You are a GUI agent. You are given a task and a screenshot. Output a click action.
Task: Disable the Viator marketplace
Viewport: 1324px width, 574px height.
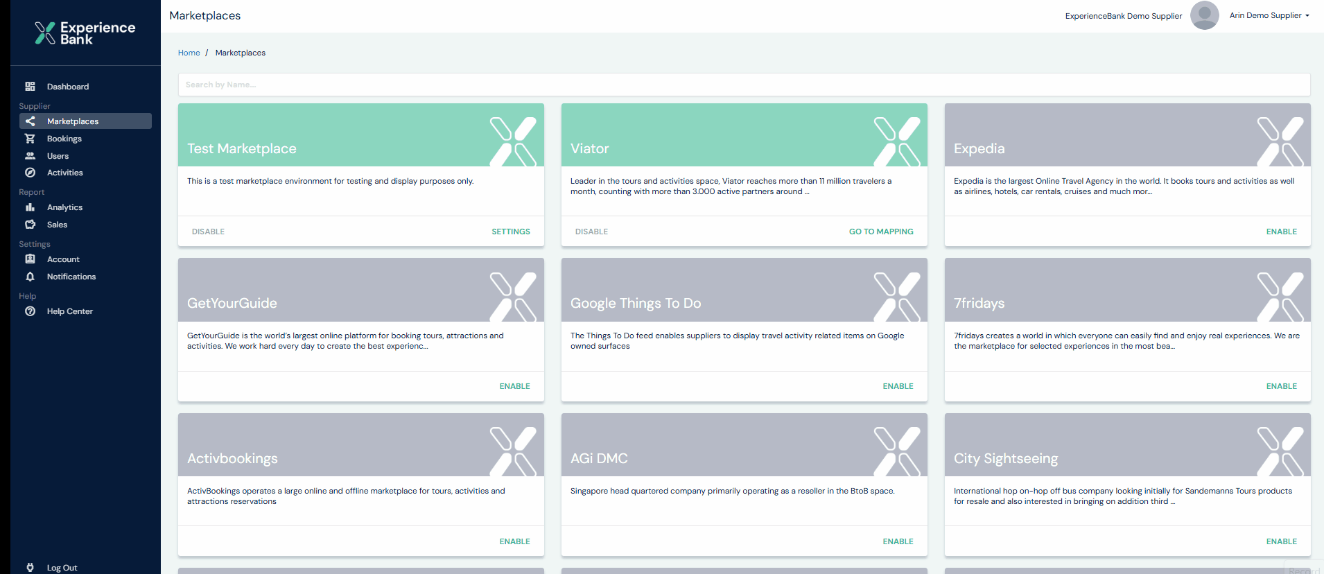click(x=591, y=232)
